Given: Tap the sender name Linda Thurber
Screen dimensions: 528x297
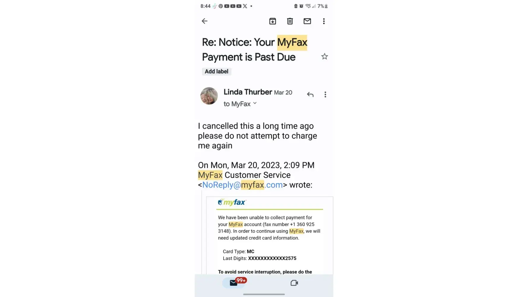Looking at the screenshot, I should (x=248, y=92).
